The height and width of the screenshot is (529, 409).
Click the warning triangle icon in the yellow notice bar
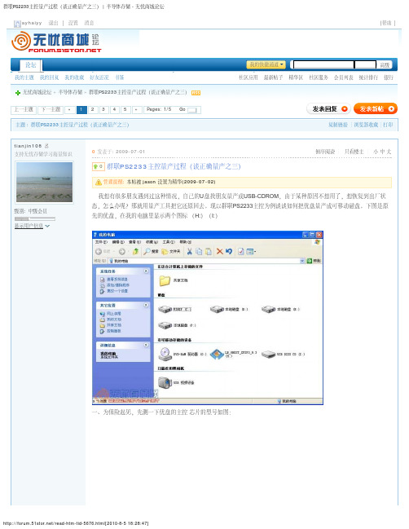pyautogui.click(x=99, y=183)
